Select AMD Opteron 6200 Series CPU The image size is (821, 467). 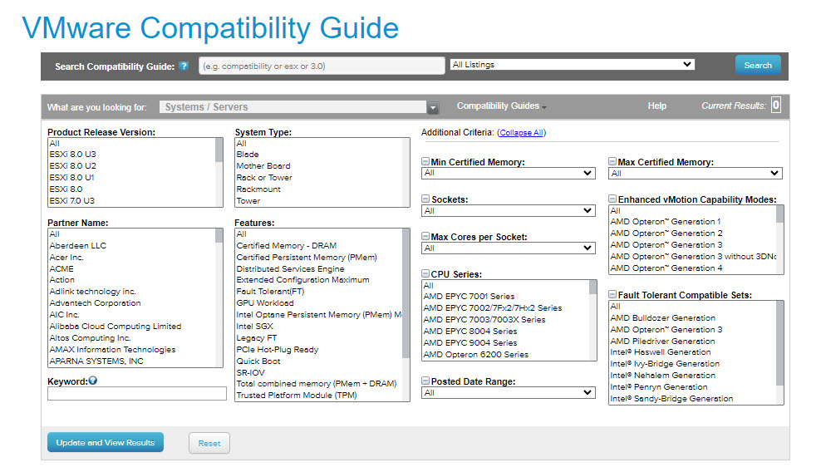(x=475, y=355)
